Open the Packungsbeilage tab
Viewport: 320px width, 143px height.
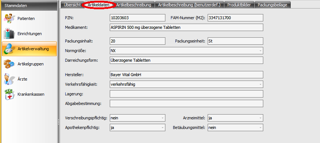pos(273,5)
